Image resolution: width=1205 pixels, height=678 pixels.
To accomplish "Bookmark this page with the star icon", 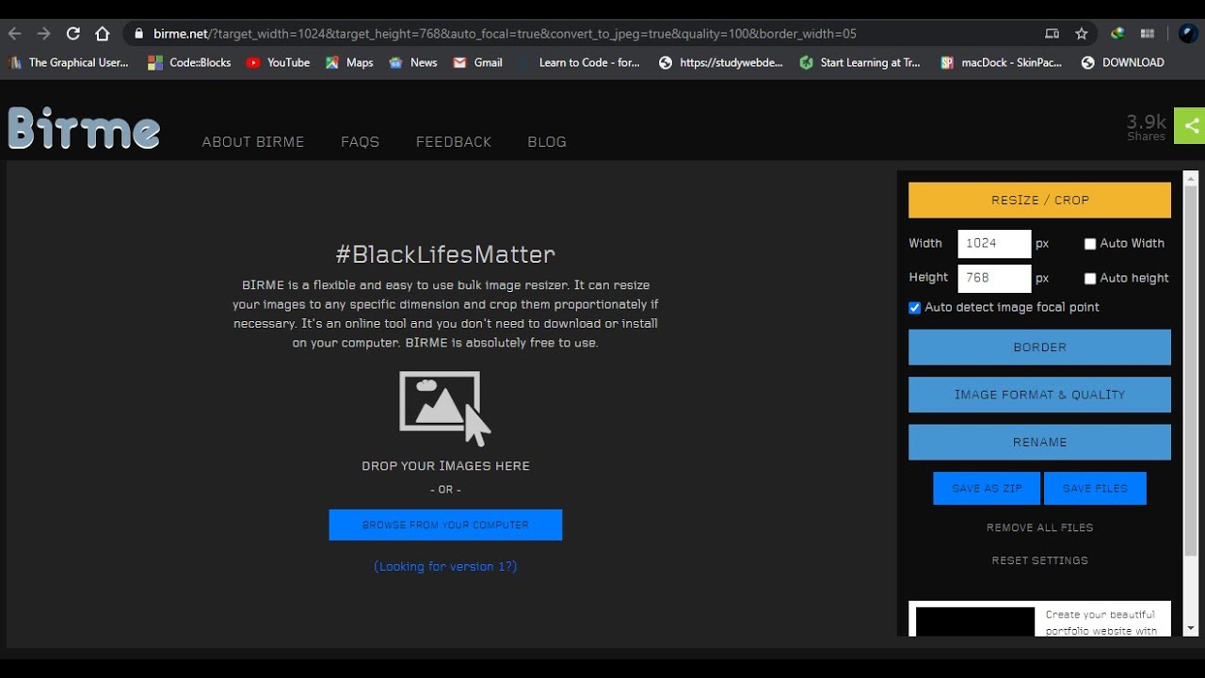I will [1082, 34].
